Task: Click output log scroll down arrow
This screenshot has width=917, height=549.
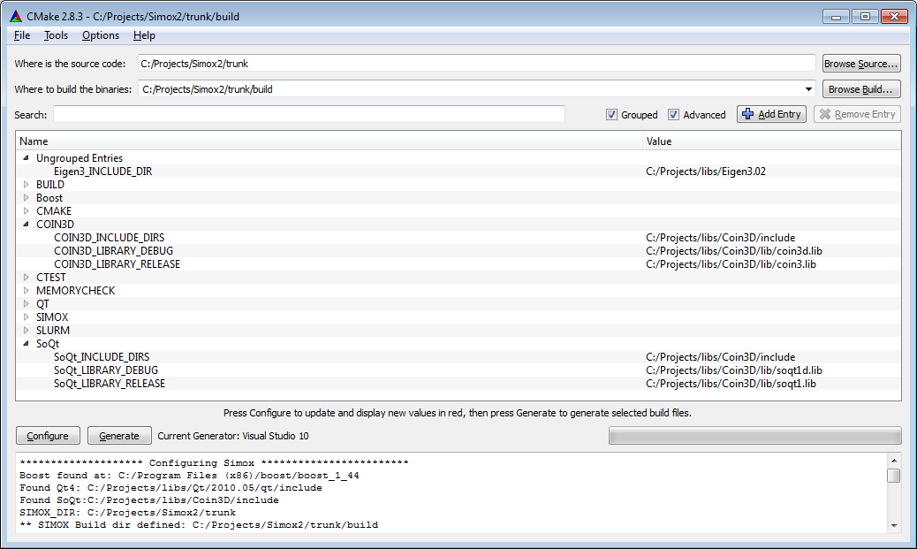Action: [894, 526]
